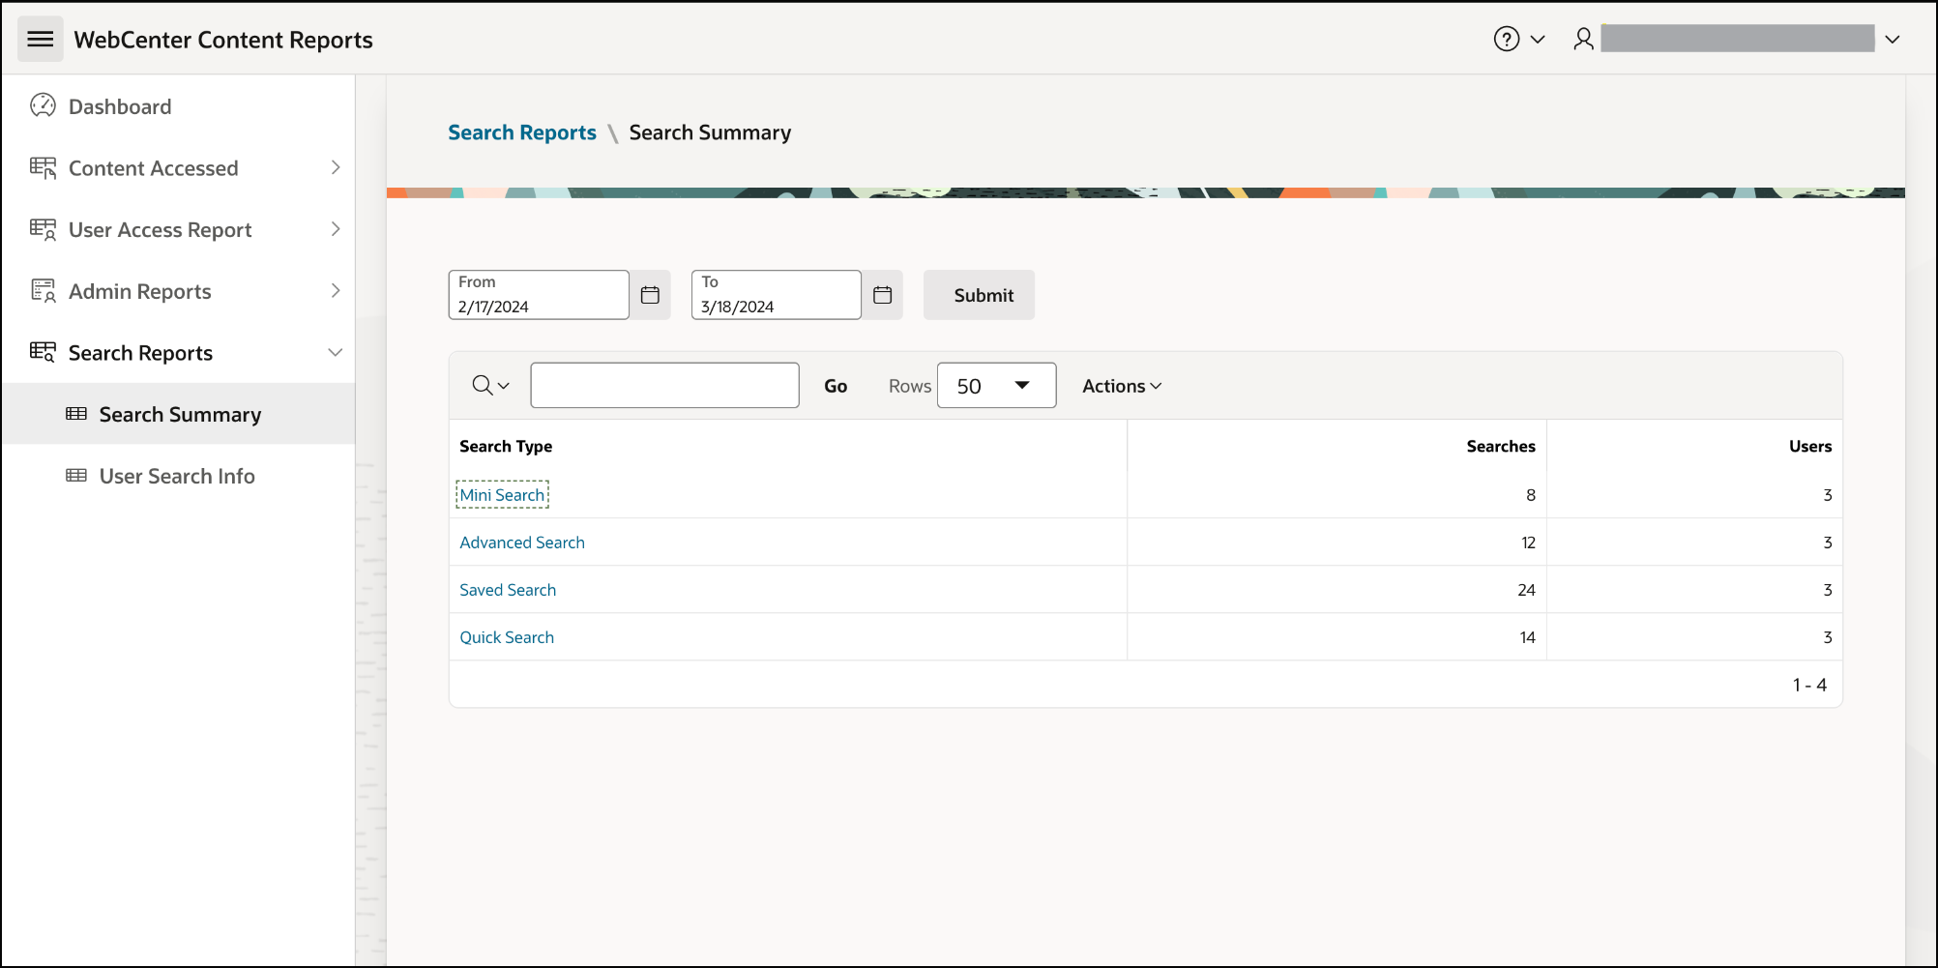Expand Admin Reports submenu arrow

[335, 290]
